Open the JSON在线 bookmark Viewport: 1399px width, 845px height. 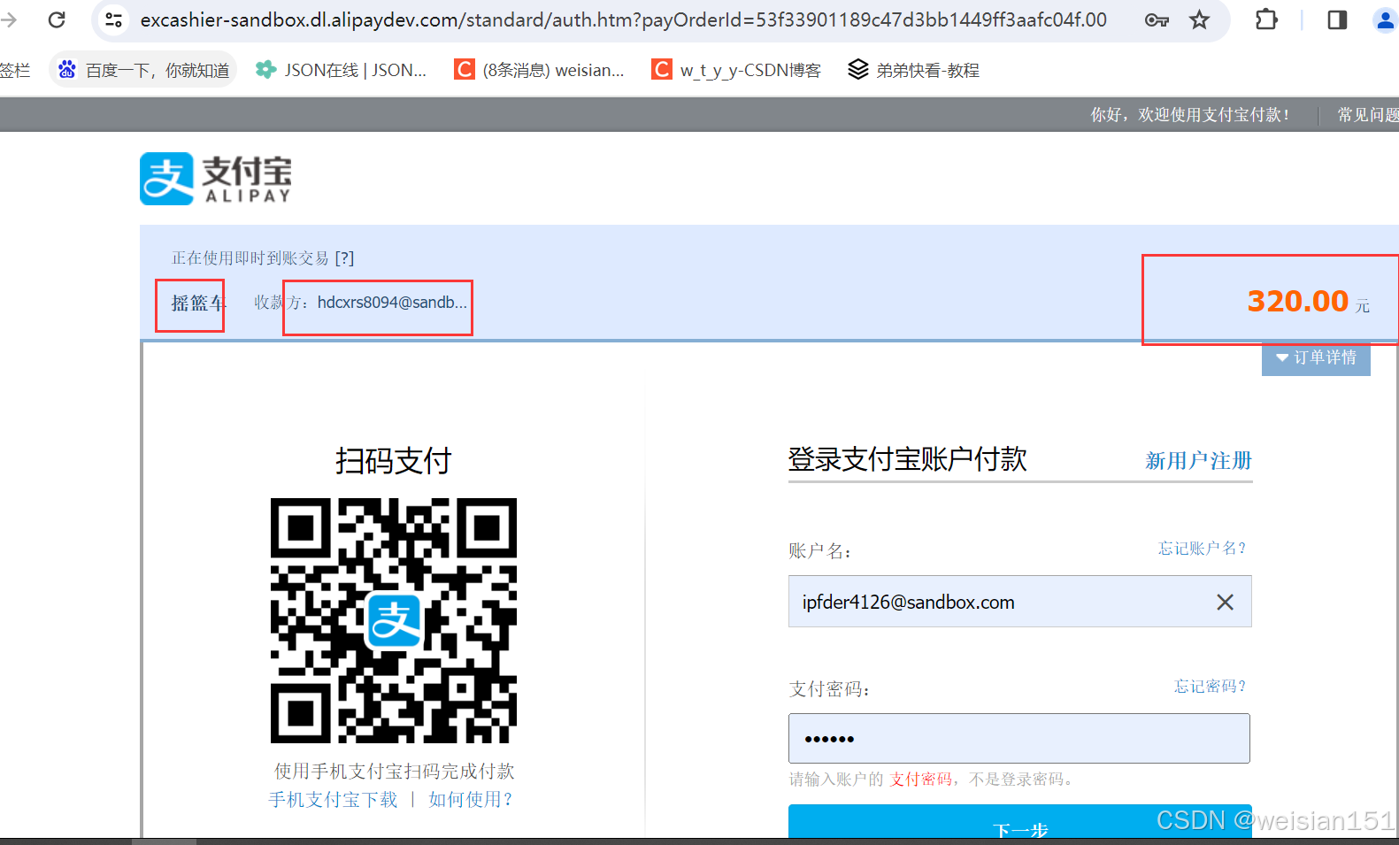(341, 70)
